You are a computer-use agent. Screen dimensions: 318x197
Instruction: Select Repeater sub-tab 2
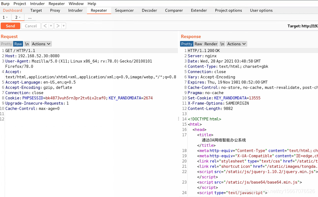point(17,17)
